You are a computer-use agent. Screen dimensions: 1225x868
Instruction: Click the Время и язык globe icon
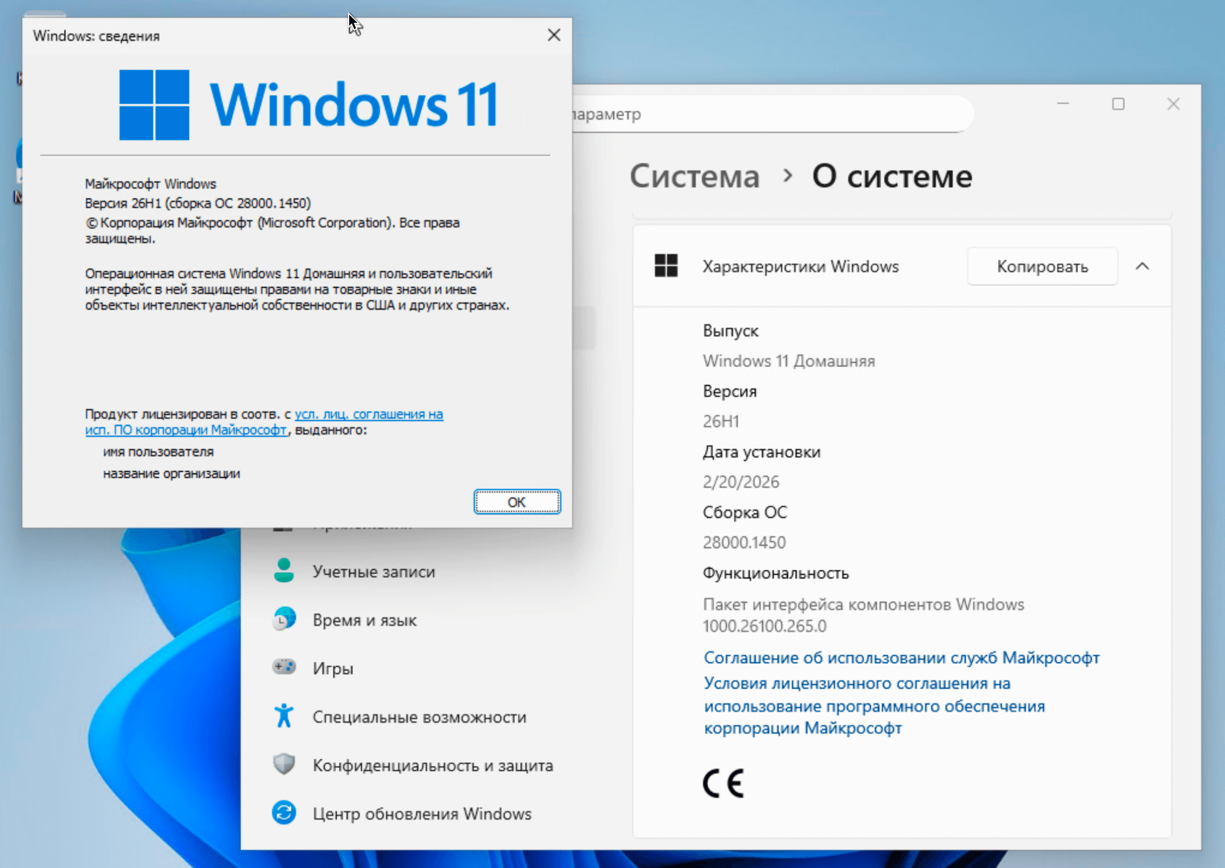[284, 619]
